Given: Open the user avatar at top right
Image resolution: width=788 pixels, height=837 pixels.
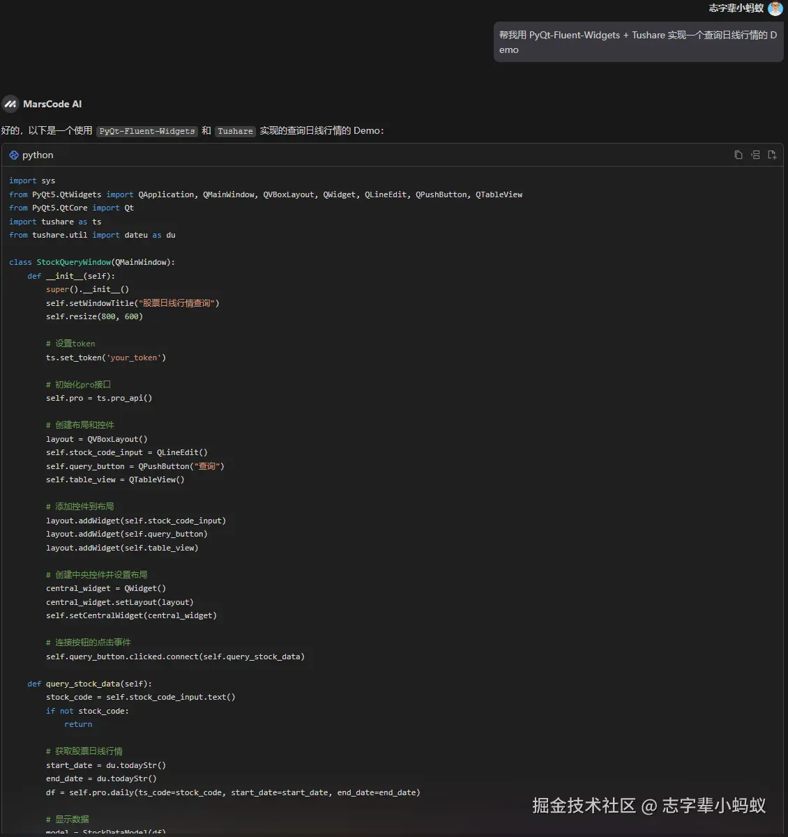Looking at the screenshot, I should (x=775, y=8).
